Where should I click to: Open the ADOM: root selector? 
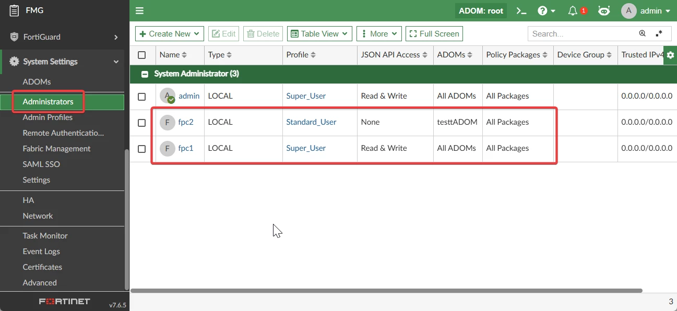[x=481, y=10]
